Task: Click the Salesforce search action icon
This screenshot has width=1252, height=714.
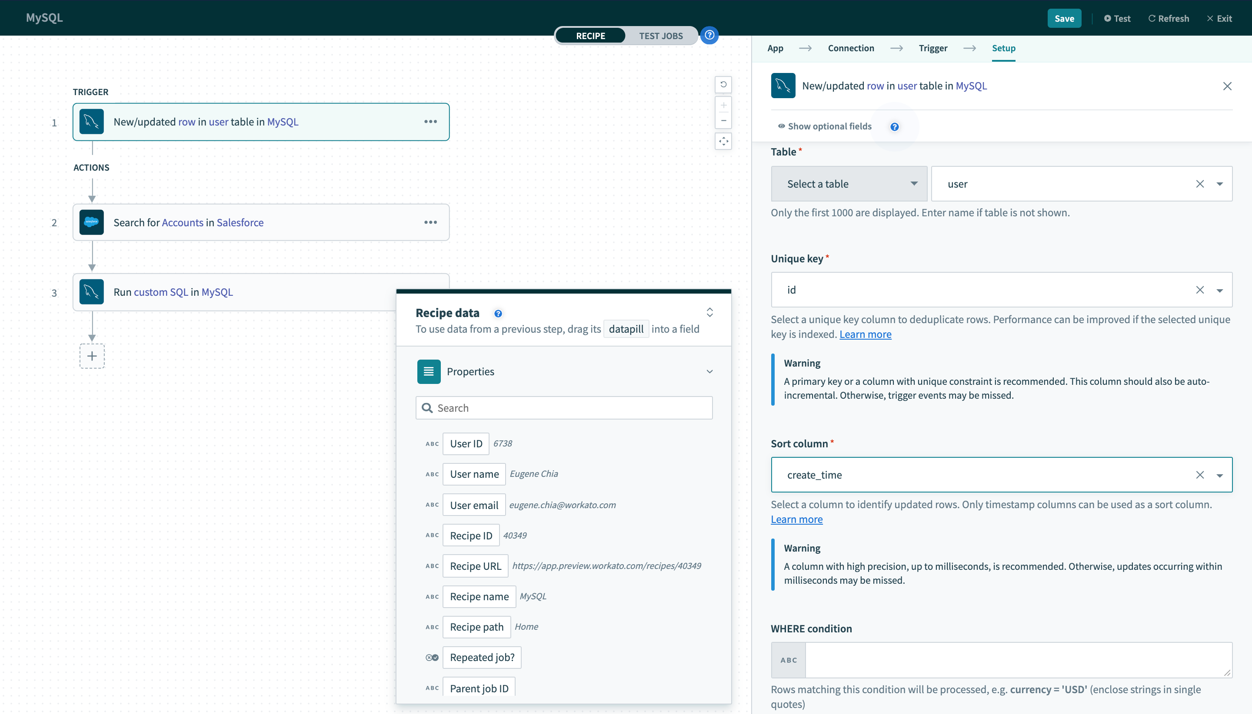Action: [92, 222]
